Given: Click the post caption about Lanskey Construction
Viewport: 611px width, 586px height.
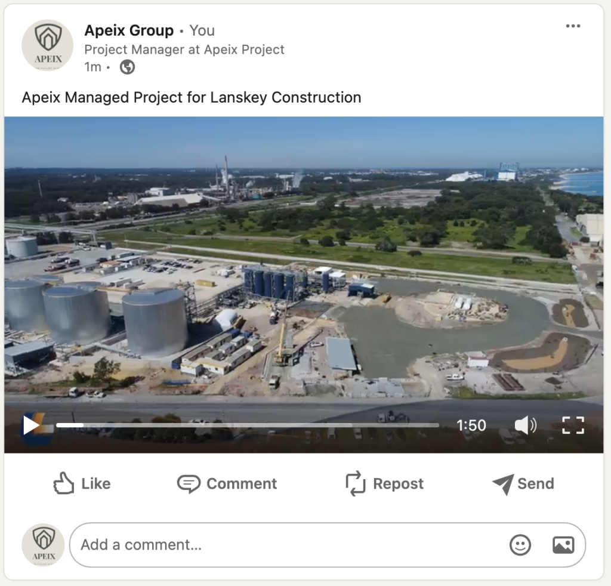Looking at the screenshot, I should [192, 97].
